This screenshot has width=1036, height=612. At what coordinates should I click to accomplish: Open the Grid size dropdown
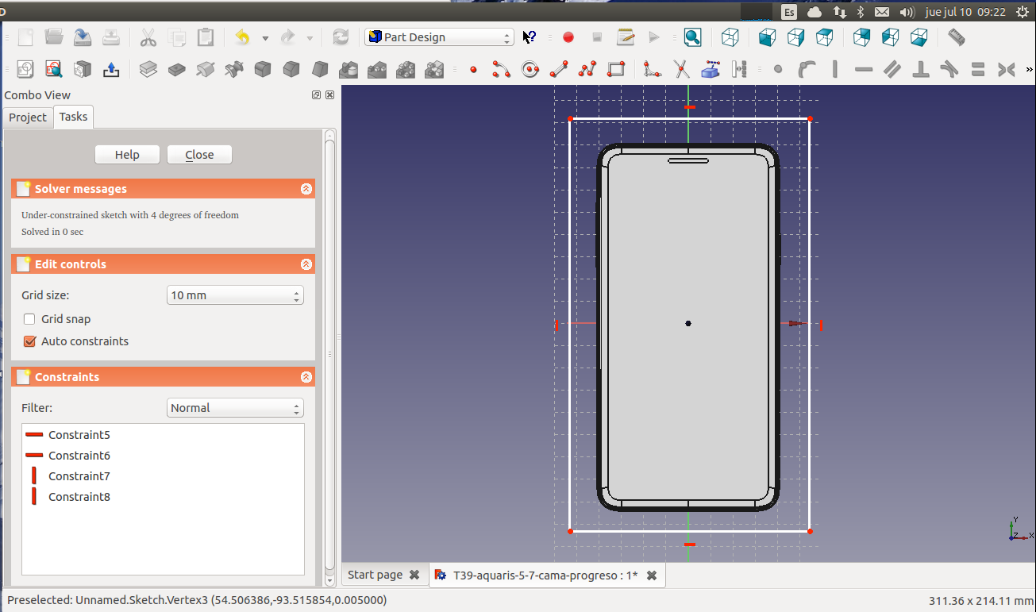[235, 295]
